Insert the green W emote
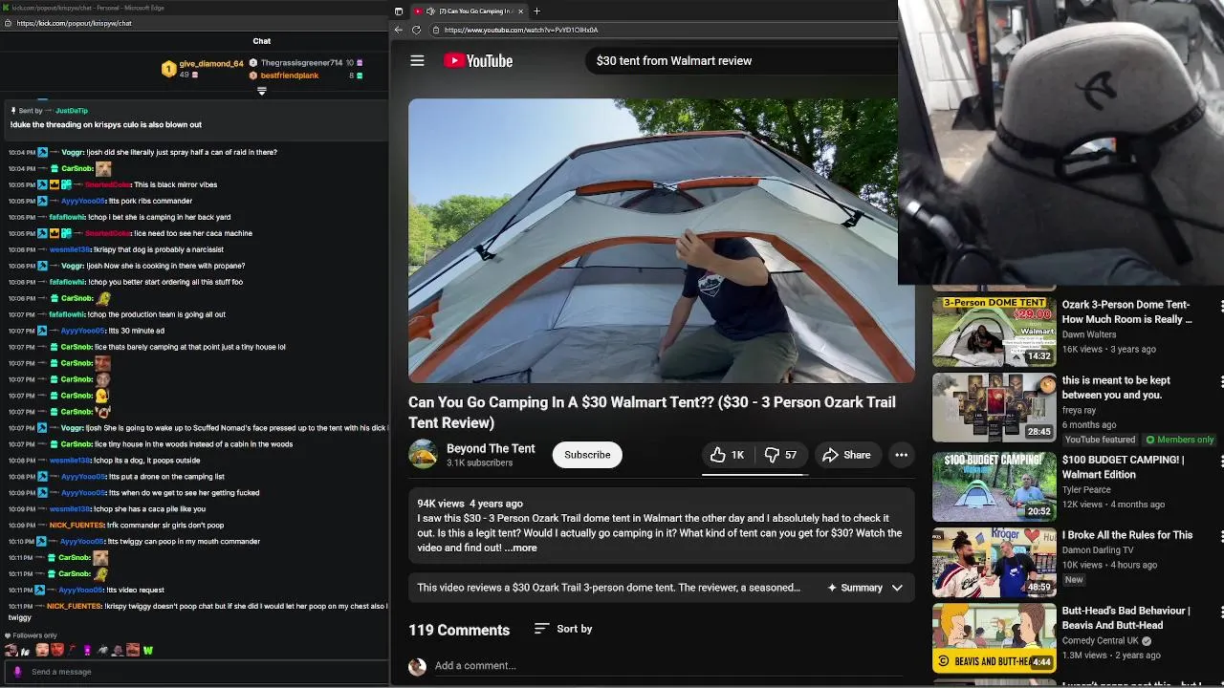The image size is (1224, 688). 148,651
